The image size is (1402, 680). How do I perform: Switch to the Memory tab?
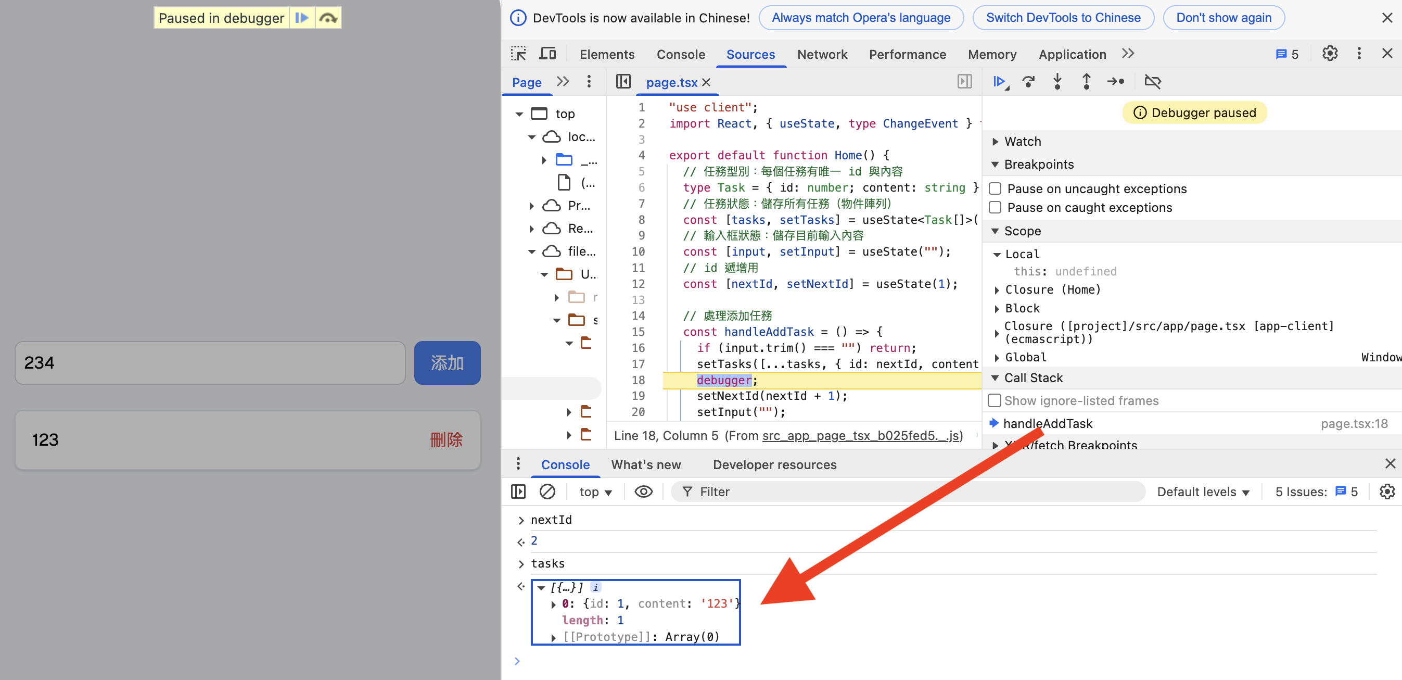coord(991,54)
